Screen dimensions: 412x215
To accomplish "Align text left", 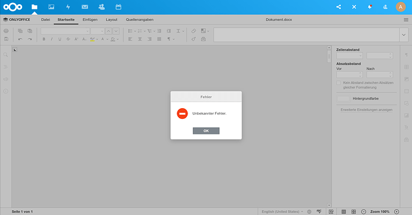I will pos(130,39).
